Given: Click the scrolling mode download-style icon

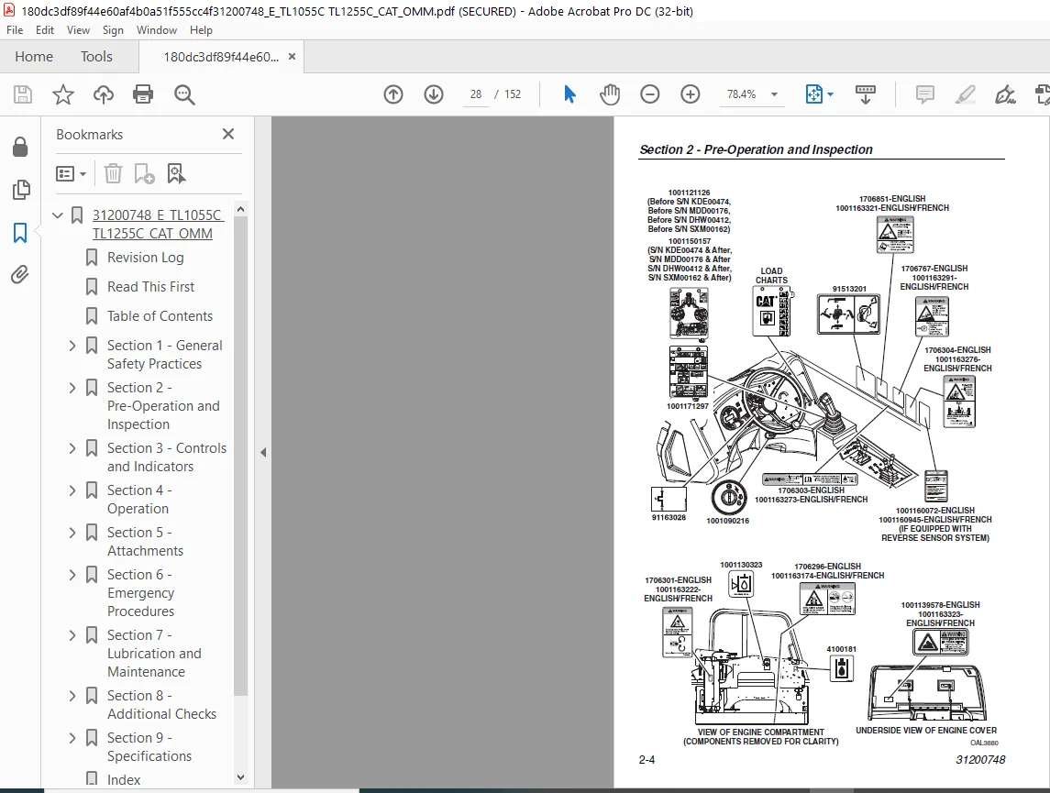Looking at the screenshot, I should (x=865, y=94).
